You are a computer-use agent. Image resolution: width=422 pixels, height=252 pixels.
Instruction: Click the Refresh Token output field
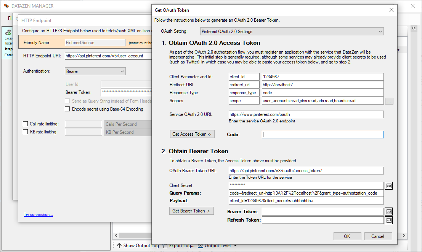(x=323, y=220)
